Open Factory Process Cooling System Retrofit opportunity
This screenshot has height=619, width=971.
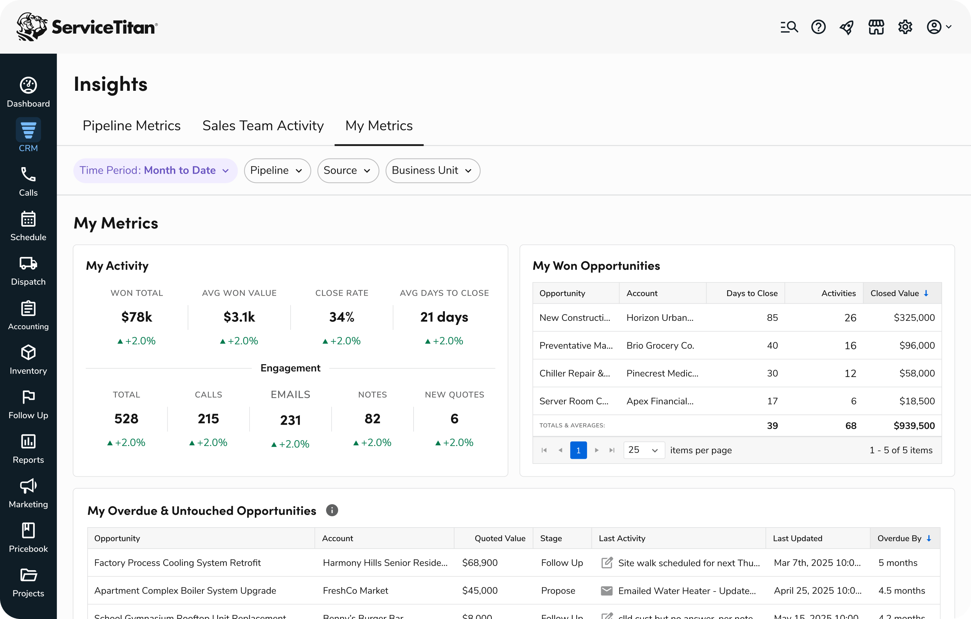(x=177, y=563)
